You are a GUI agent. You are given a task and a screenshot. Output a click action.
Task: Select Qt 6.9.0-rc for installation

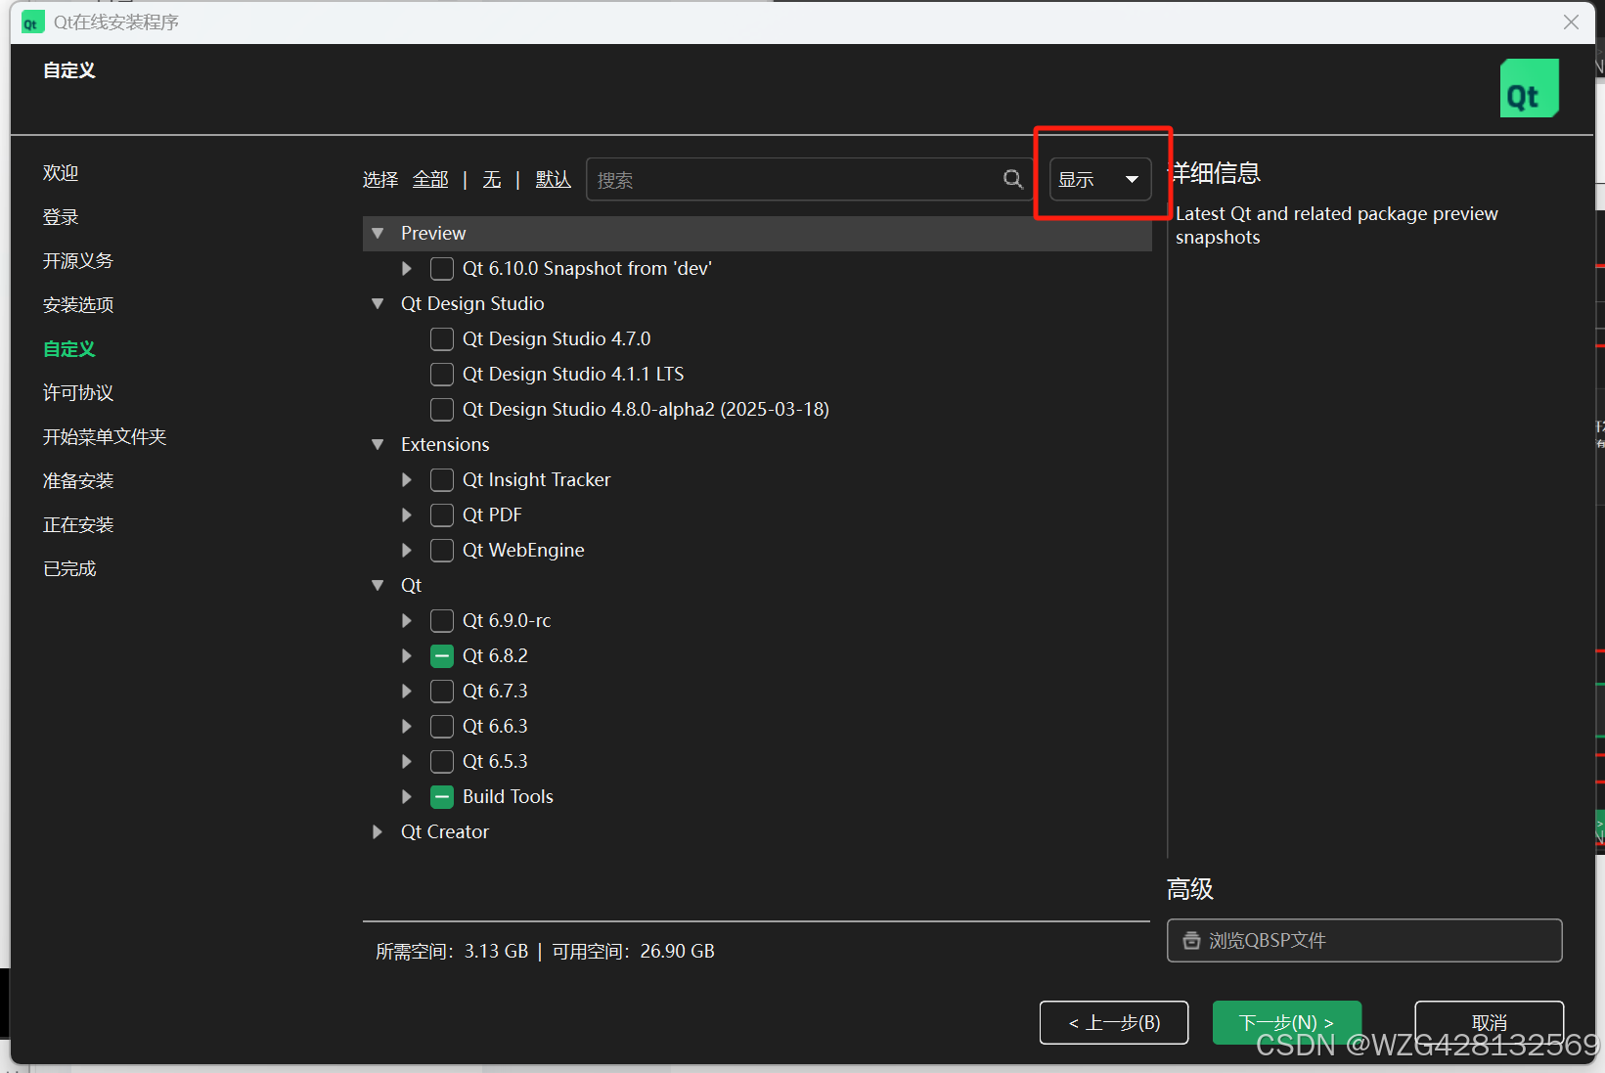441,620
